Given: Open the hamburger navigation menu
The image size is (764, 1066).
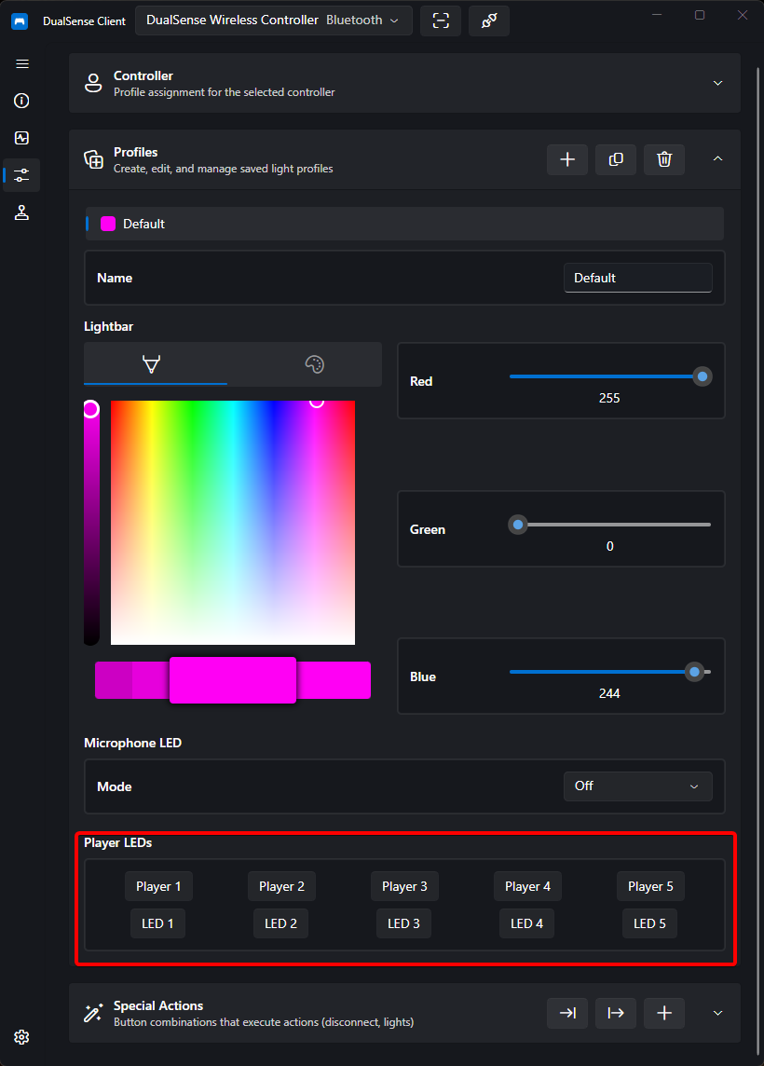Looking at the screenshot, I should coord(21,64).
